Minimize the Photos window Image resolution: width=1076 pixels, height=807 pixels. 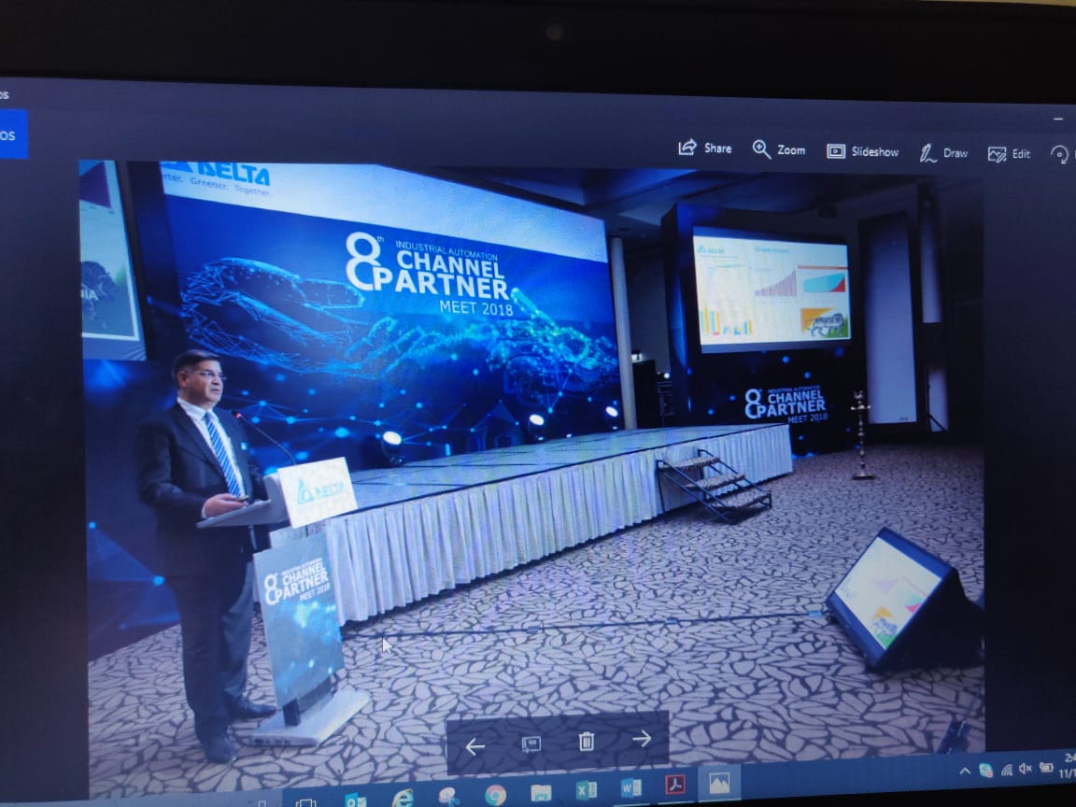[x=1059, y=119]
